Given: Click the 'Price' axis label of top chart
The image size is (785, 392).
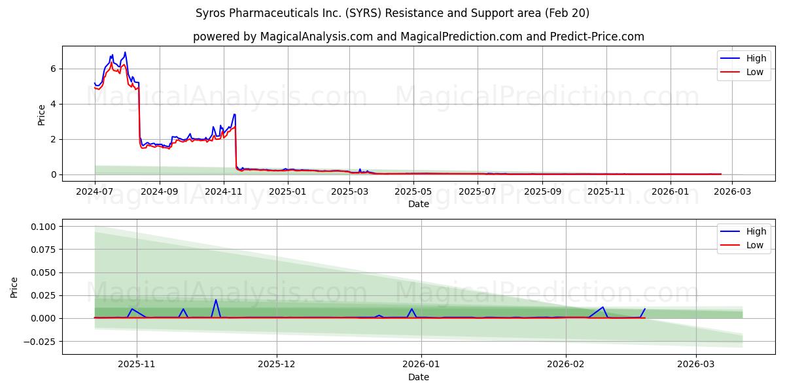Looking at the screenshot, I should [x=42, y=115].
